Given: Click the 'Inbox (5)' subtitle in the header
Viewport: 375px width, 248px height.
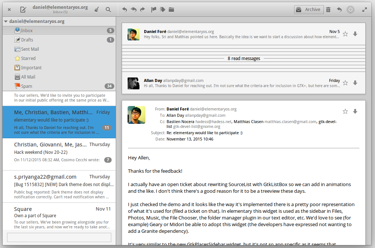Looking at the screenshot, I should [x=60, y=12].
